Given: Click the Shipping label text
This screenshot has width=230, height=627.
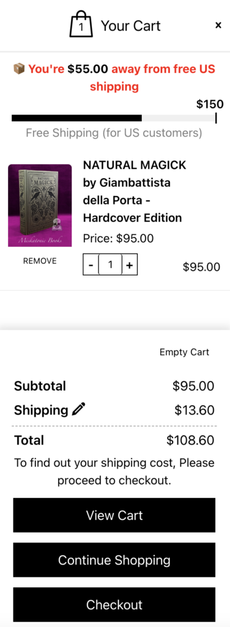Looking at the screenshot, I should [x=41, y=410].
